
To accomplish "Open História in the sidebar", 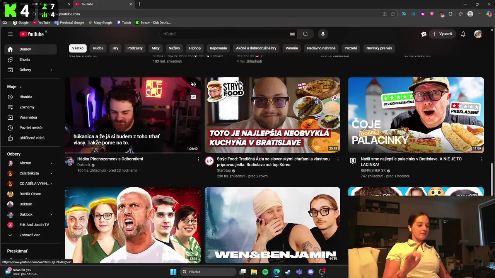I will coord(31,97).
